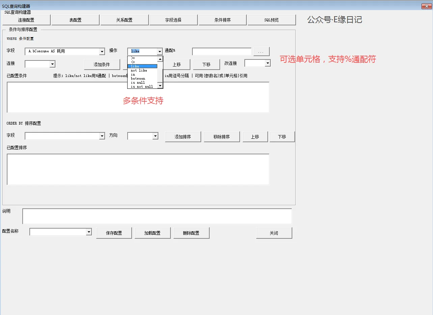Viewport: 433px width, 315px height.
Task: Click 下移 beside the 改连接 label
Action: [x=207, y=64]
